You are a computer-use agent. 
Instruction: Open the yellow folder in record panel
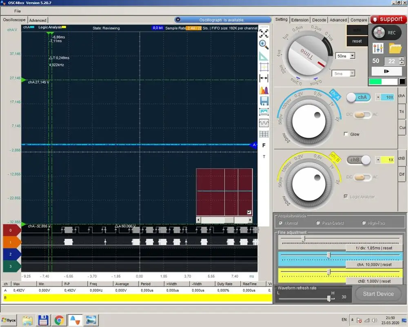(395, 48)
